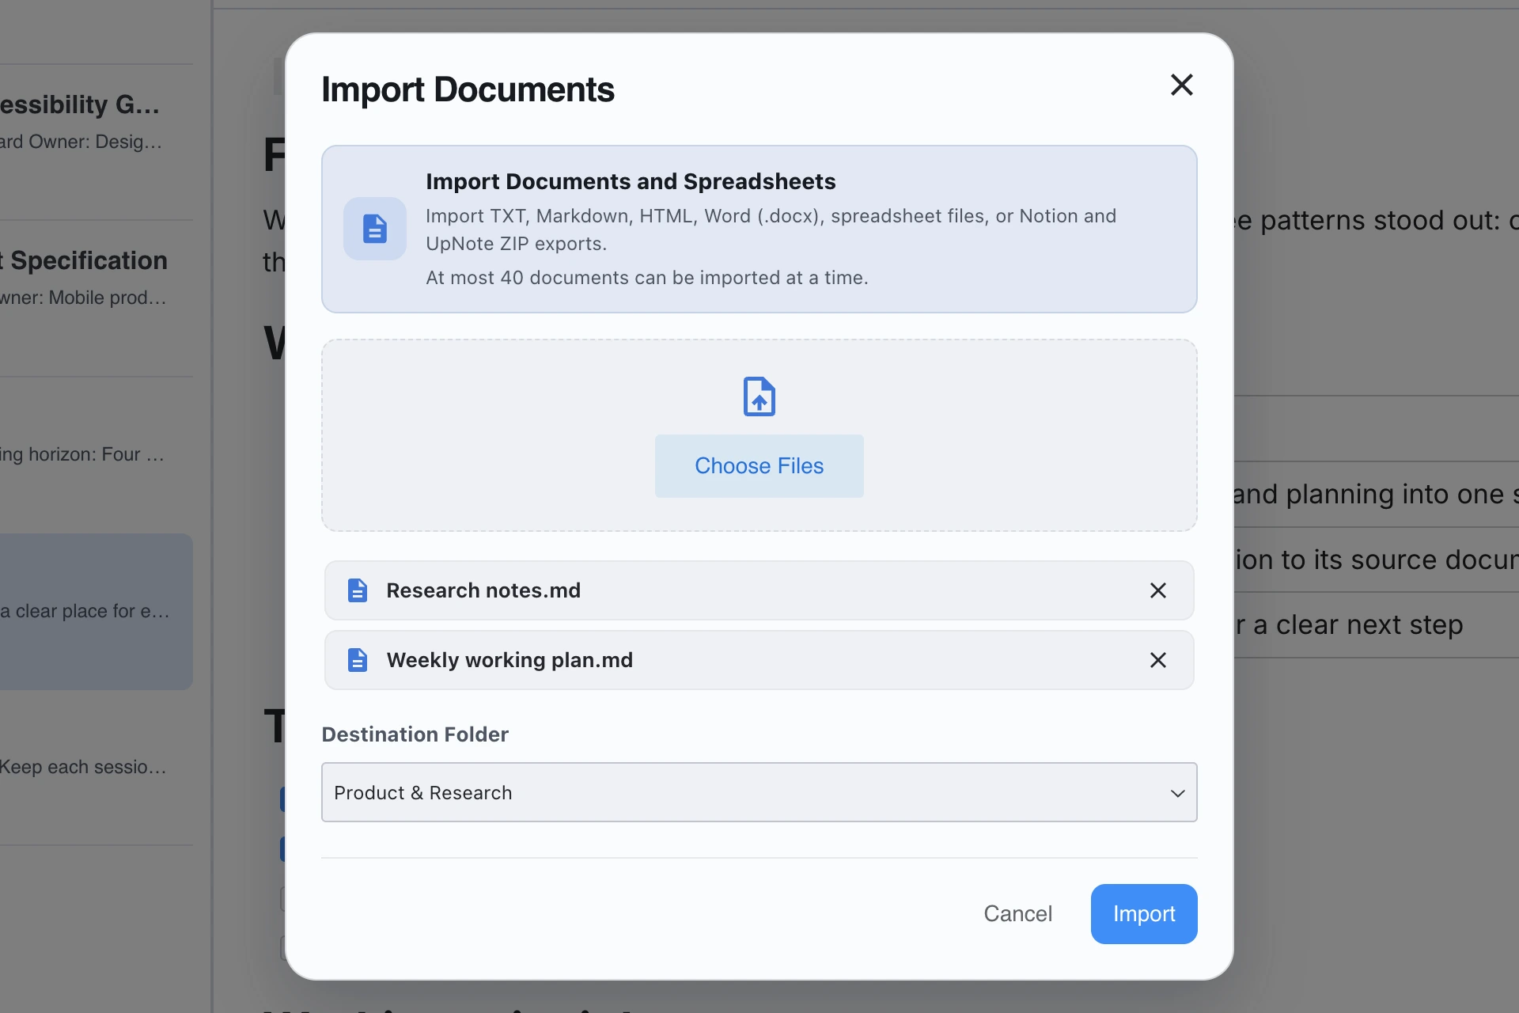
Task: Remove Research notes.md from the list
Action: (x=1158, y=590)
